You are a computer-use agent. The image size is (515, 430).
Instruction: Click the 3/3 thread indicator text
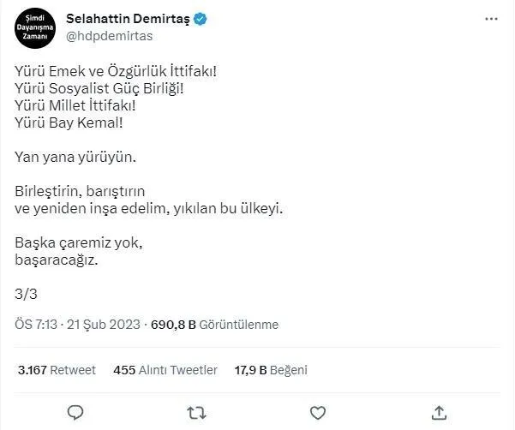click(x=27, y=293)
